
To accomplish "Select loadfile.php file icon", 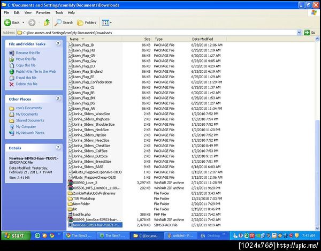I will (70, 215).
